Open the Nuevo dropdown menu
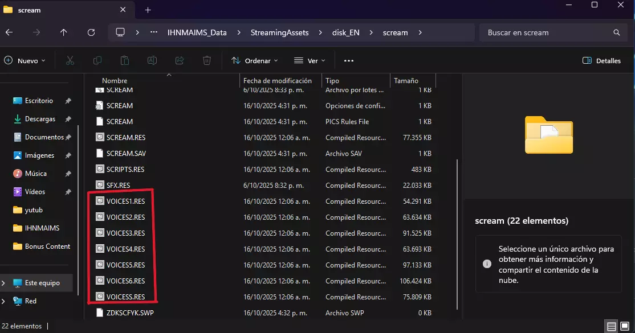 [x=25, y=61]
